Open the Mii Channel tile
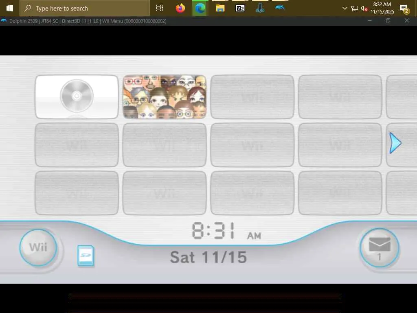 (165, 97)
